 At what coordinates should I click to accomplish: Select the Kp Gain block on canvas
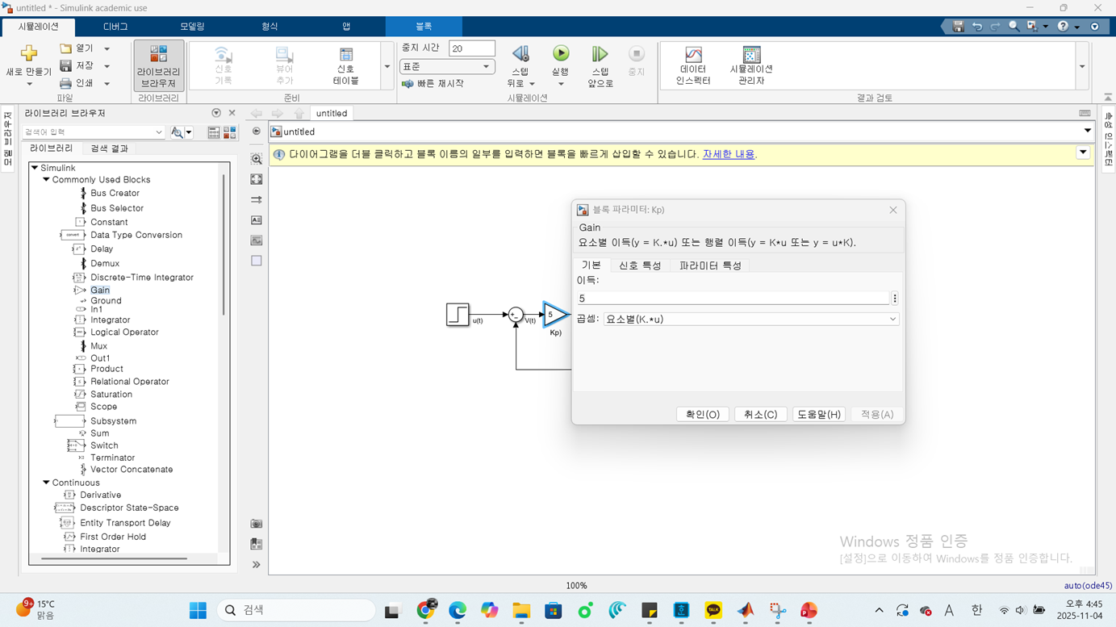(x=556, y=315)
